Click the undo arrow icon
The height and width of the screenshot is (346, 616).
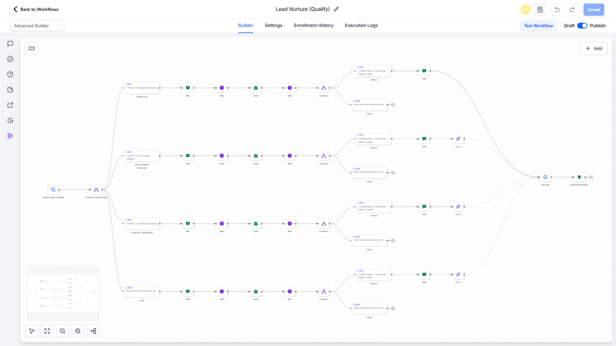pos(557,10)
